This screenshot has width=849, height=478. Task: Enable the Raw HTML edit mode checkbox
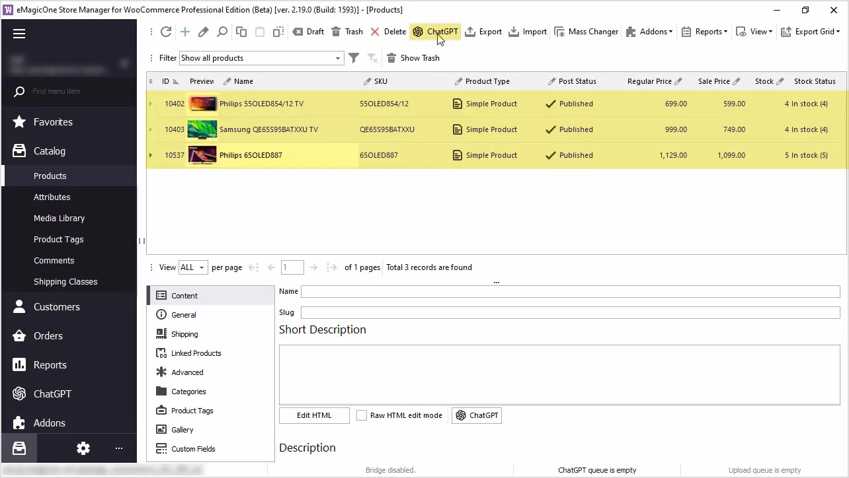(362, 415)
